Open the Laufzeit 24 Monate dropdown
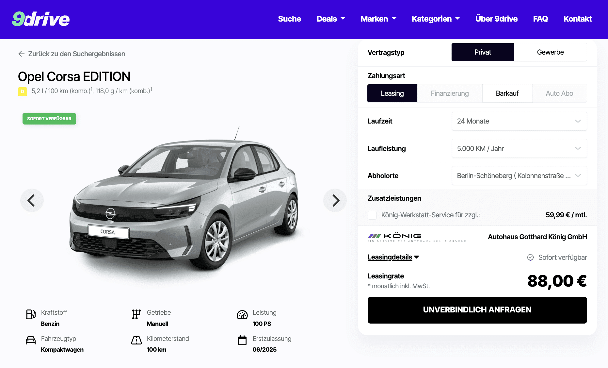Screen dimensions: 608x368 [519, 121]
